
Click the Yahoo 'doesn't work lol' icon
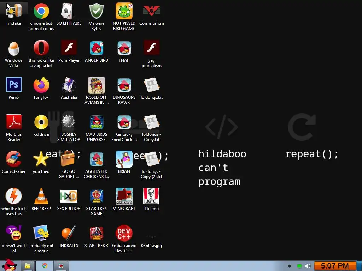pyautogui.click(x=14, y=233)
